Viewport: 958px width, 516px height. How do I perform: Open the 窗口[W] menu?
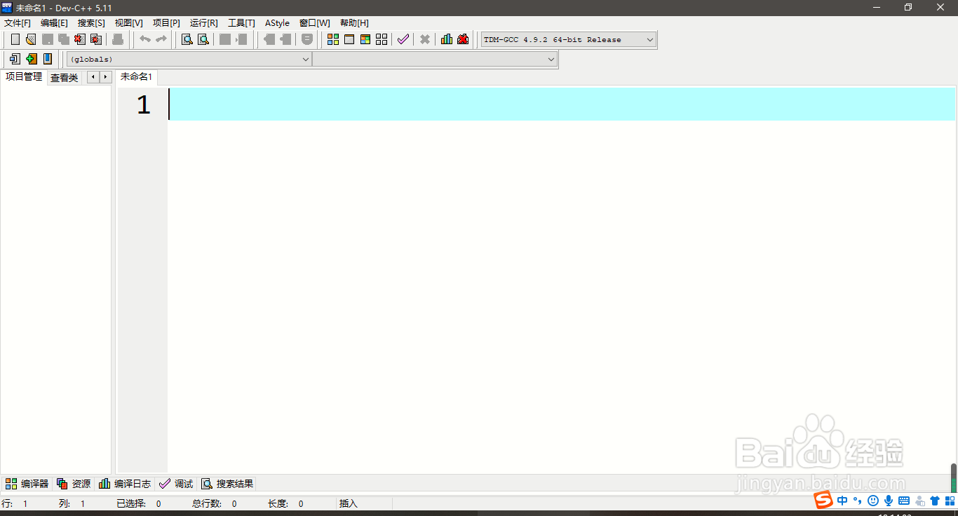(x=314, y=23)
